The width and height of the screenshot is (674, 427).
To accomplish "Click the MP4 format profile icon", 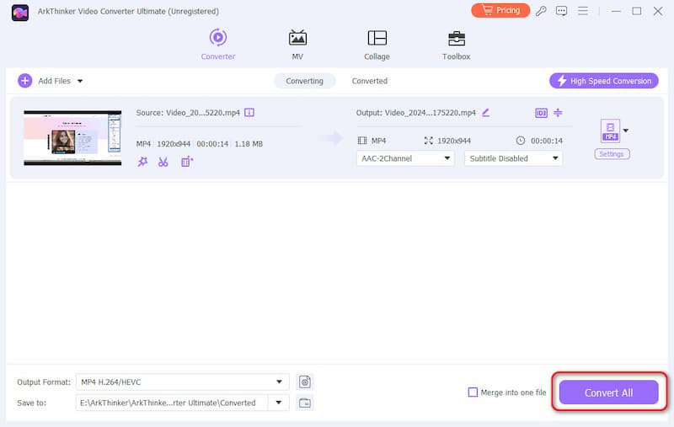I will [610, 131].
